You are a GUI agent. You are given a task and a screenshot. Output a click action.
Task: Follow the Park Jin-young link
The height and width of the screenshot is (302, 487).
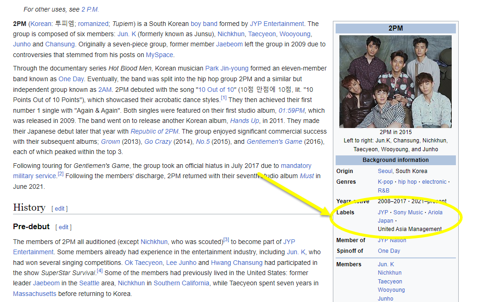[x=227, y=68]
